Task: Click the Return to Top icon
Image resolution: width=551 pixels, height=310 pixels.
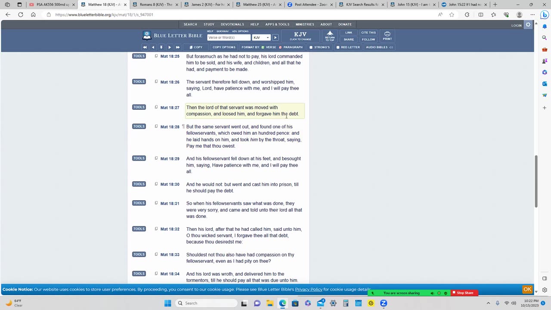Action: coord(330,35)
